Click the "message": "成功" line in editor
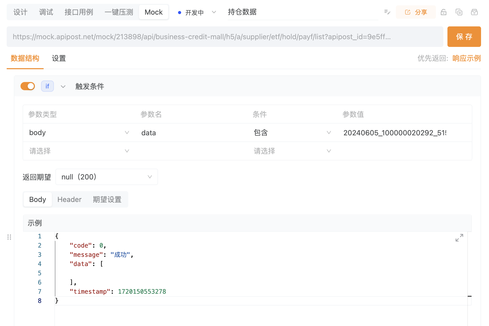Image resolution: width=489 pixels, height=326 pixels. [101, 254]
